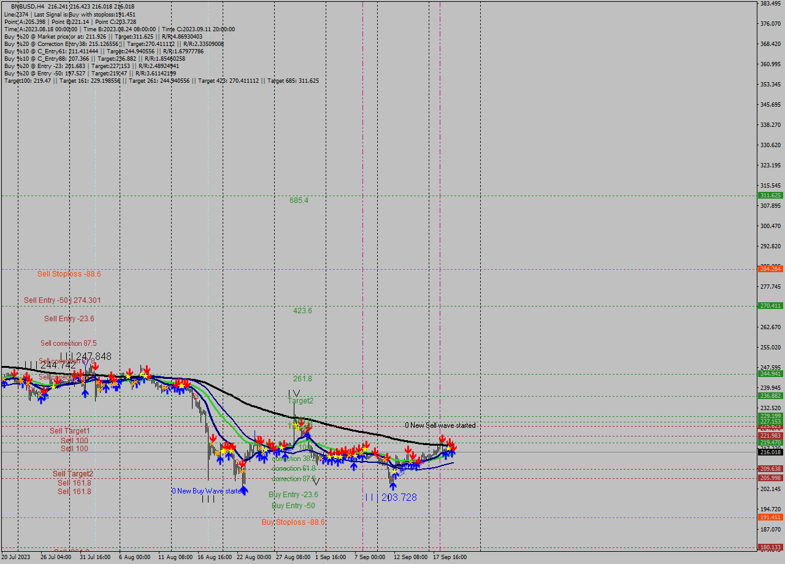Click the orange 284.284 price tag on axis
This screenshot has height=564, width=785.
point(770,269)
